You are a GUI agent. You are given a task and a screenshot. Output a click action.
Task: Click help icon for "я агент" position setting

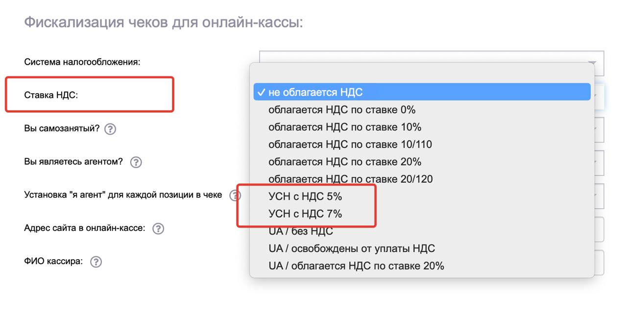[235, 195]
